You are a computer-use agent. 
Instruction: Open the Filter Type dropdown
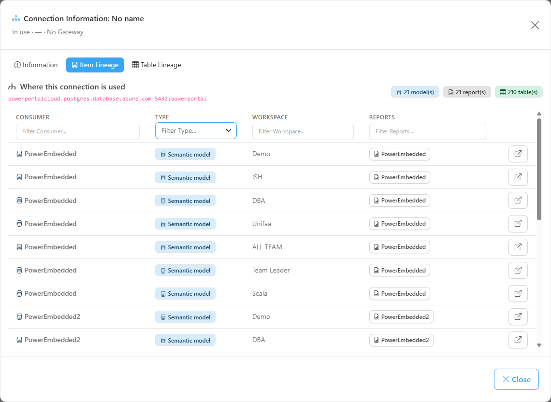(x=196, y=131)
